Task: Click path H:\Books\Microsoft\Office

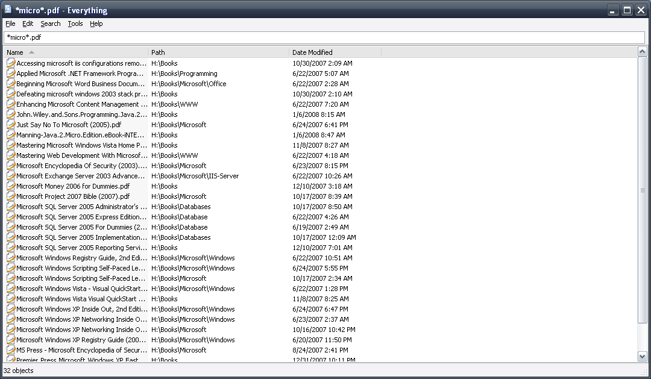Action: [189, 83]
